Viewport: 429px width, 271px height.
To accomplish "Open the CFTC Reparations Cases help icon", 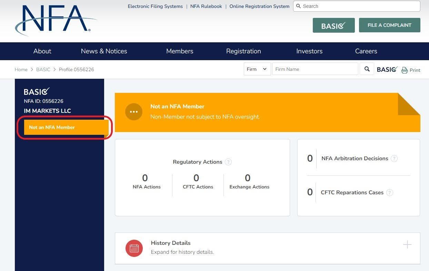I will click(389, 193).
